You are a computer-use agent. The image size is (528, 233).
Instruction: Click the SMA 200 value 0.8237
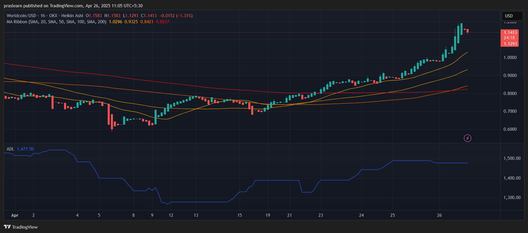click(x=162, y=22)
